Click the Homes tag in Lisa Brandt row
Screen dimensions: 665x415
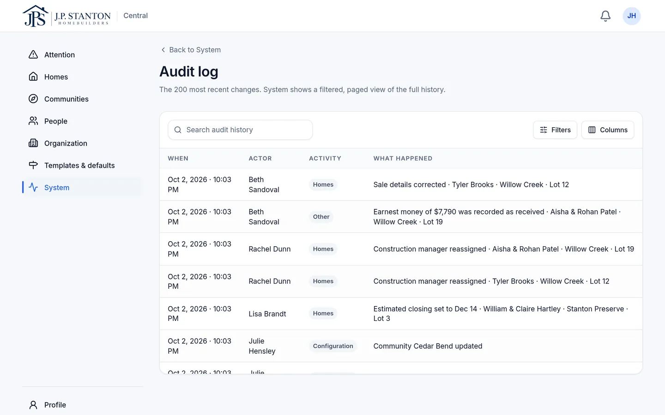tap(323, 314)
